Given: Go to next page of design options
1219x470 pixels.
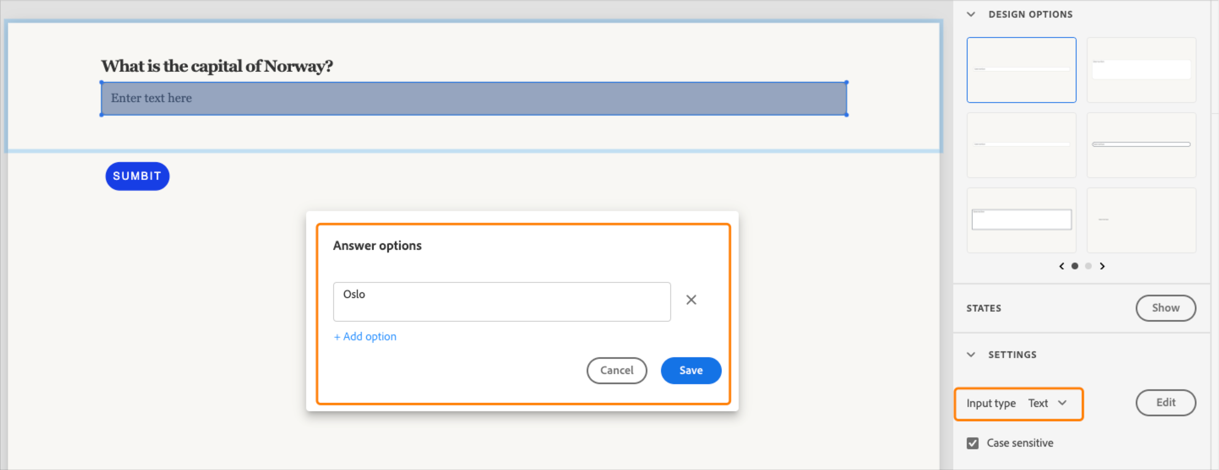Looking at the screenshot, I should (x=1102, y=266).
